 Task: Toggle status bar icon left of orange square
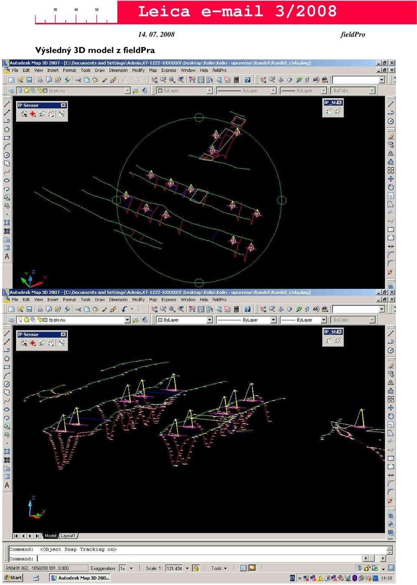pos(243,568)
